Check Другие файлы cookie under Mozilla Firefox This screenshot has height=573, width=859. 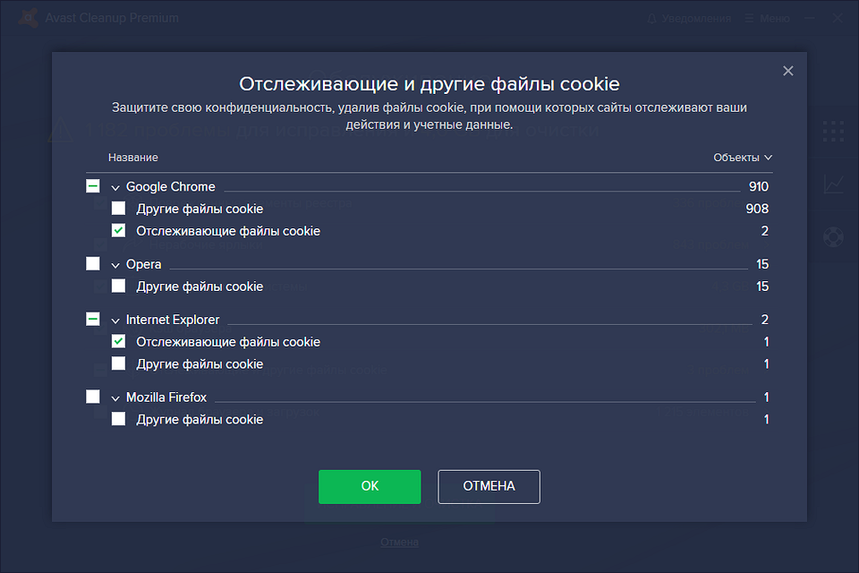pos(118,419)
